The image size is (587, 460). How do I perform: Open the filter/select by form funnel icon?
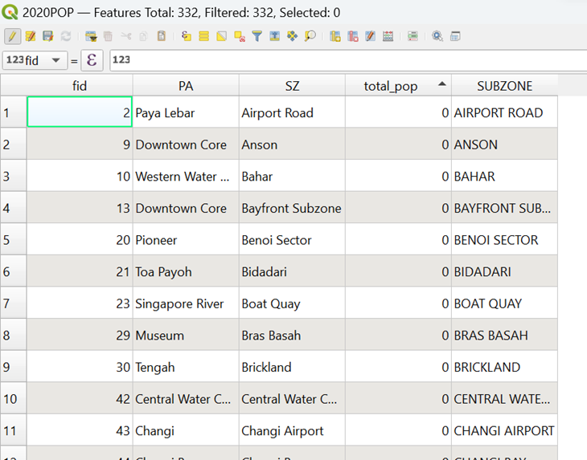coord(257,36)
